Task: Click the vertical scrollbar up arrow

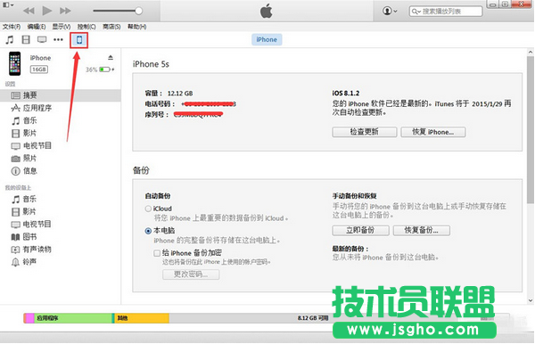Action: [x=531, y=53]
